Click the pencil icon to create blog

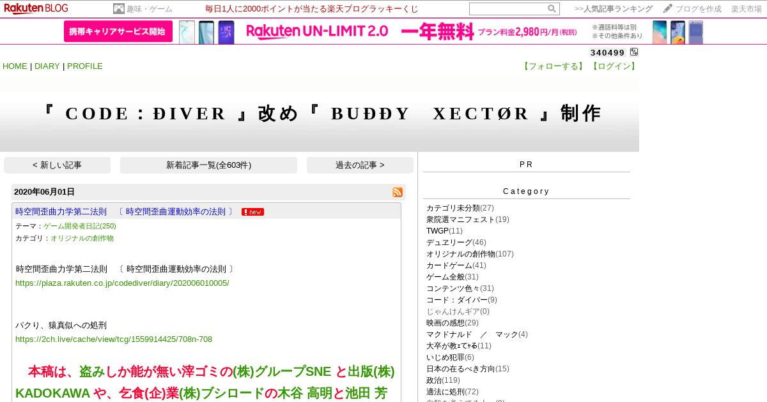pyautogui.click(x=668, y=9)
